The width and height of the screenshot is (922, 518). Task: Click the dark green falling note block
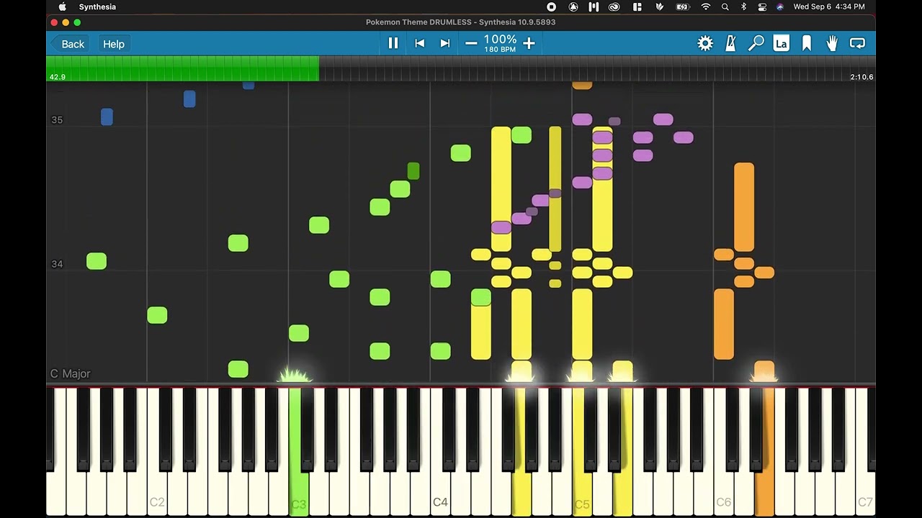pos(413,171)
